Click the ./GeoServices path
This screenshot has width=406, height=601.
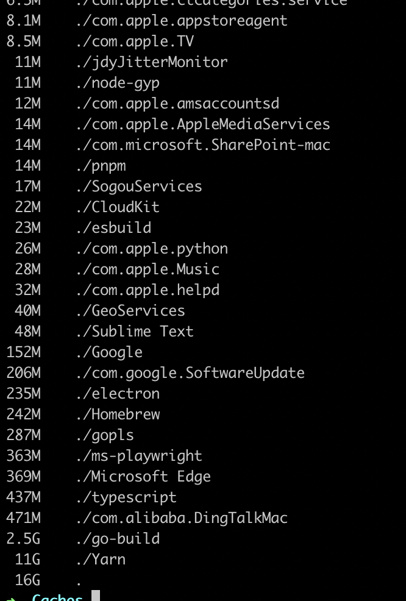(x=130, y=310)
